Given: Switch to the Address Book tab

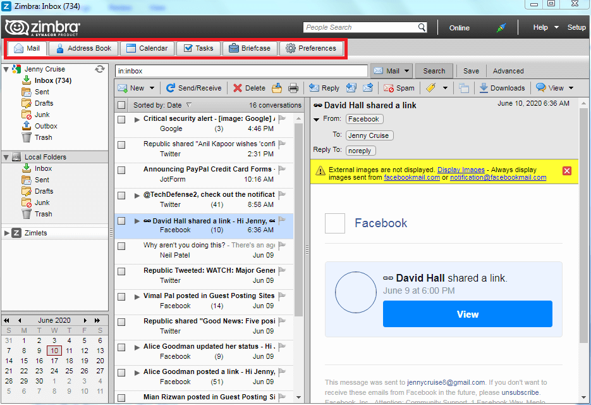Looking at the screenshot, I should [x=83, y=48].
